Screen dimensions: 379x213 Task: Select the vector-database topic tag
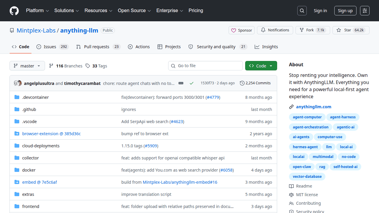[x=307, y=177]
